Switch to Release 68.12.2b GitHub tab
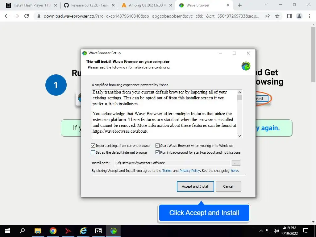 tap(89, 6)
